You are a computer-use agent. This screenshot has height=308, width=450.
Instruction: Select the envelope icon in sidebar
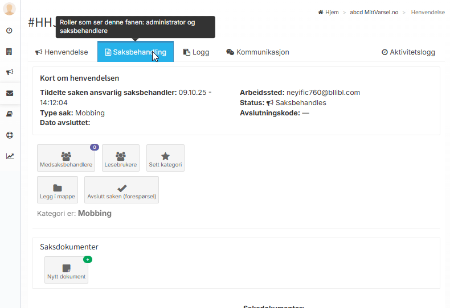(10, 93)
